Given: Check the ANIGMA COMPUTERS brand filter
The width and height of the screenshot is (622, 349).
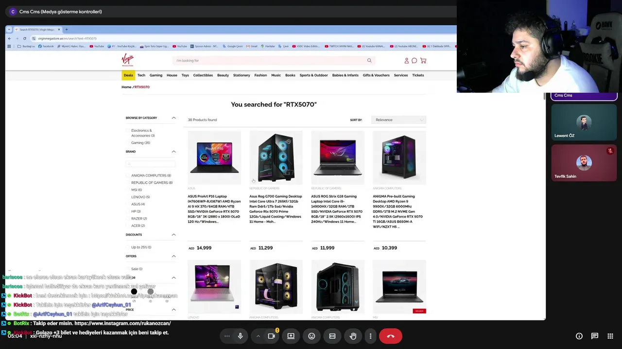Looking at the screenshot, I should [x=128, y=175].
